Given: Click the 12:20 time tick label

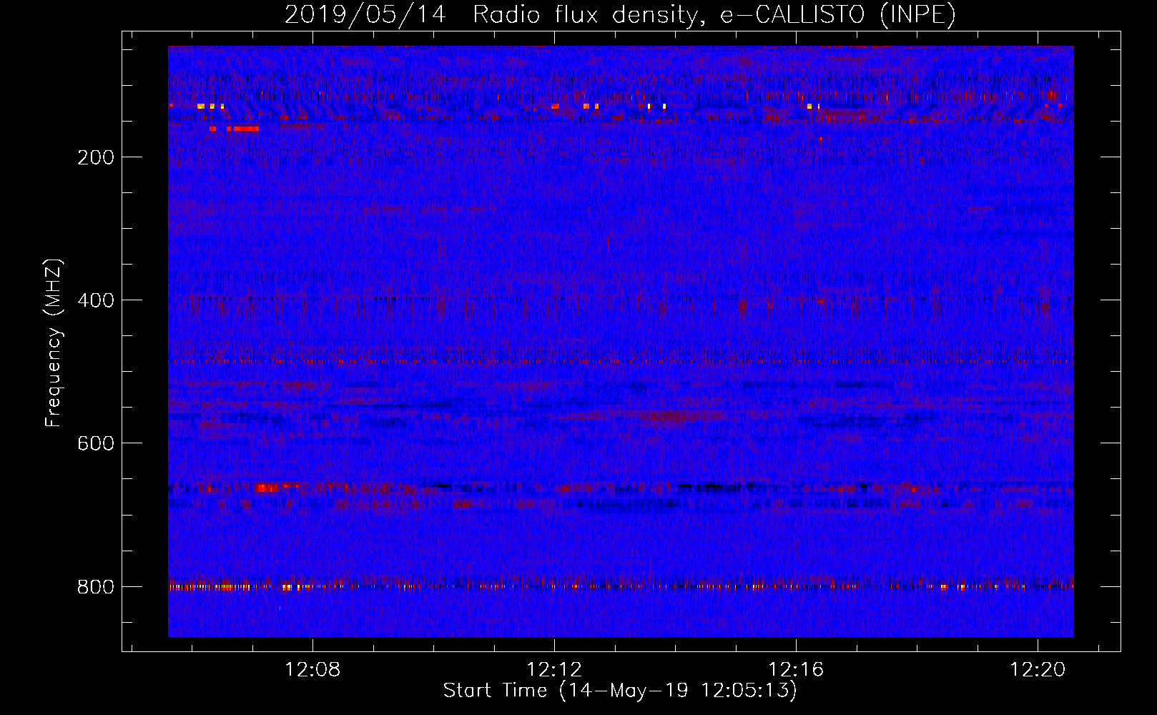Looking at the screenshot, I should coord(1038,670).
